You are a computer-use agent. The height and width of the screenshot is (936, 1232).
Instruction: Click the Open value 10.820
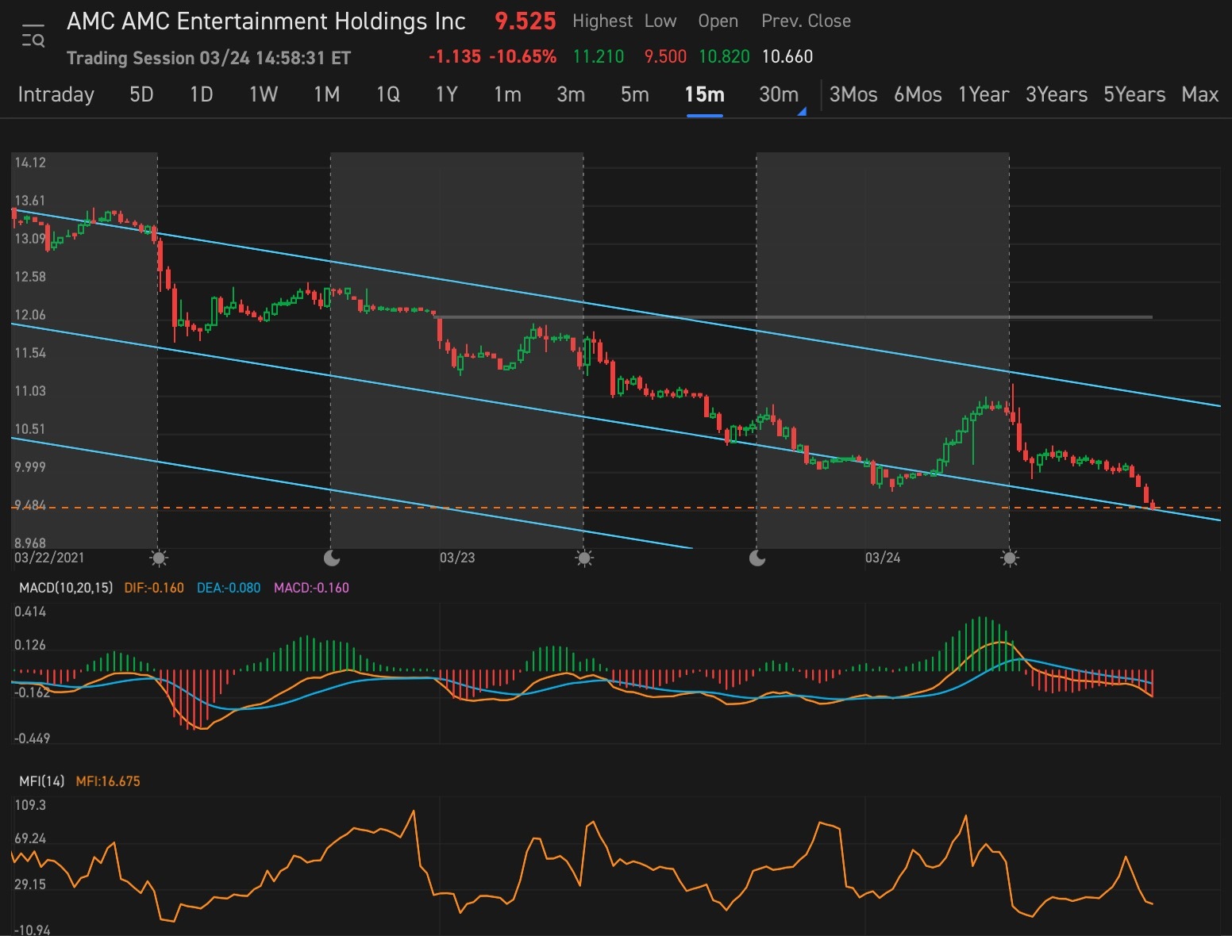point(724,57)
